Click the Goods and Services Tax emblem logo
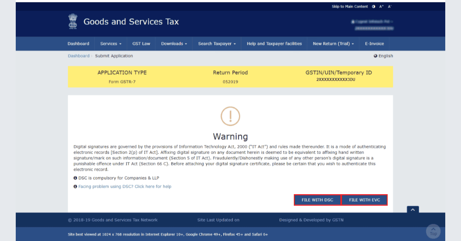The height and width of the screenshot is (241, 461). click(73, 21)
